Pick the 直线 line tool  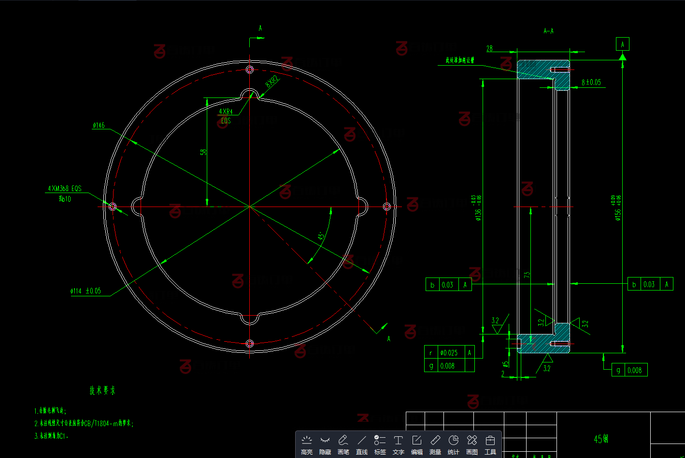point(362,444)
